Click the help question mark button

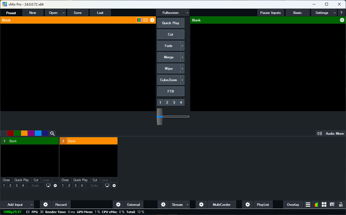pos(341,12)
